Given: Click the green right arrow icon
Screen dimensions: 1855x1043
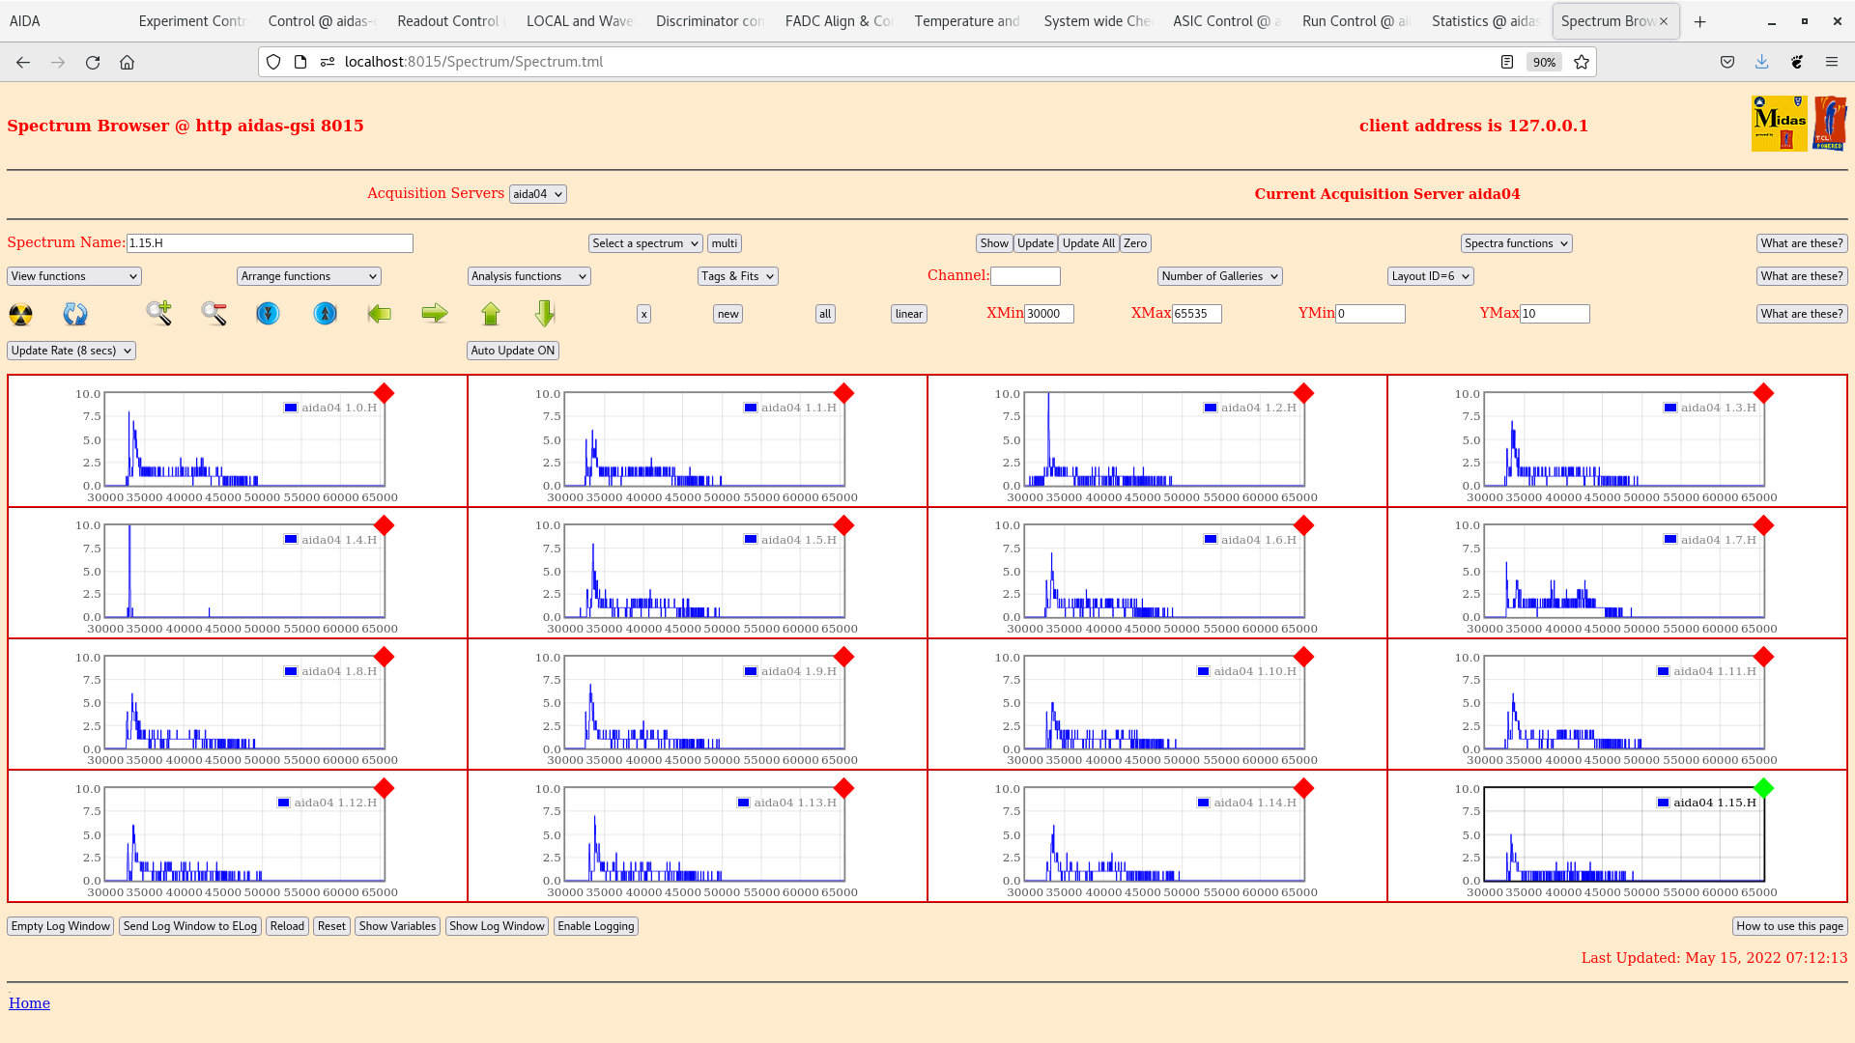Looking at the screenshot, I should click(x=435, y=313).
